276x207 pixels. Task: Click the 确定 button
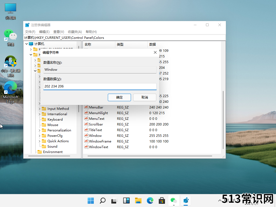pos(119,97)
